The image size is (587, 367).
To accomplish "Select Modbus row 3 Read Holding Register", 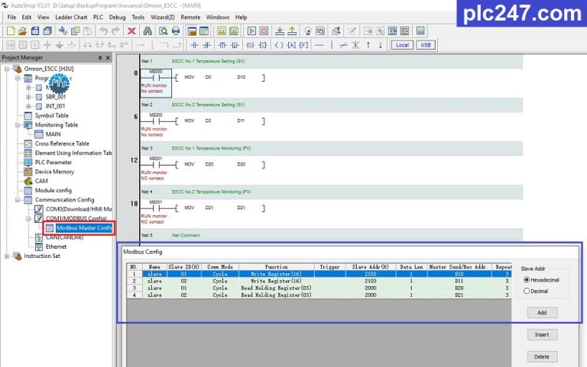I will coord(319,288).
